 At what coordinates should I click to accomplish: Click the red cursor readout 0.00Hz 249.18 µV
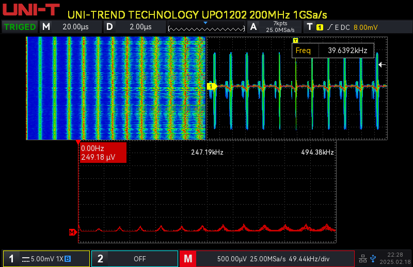tap(103, 153)
